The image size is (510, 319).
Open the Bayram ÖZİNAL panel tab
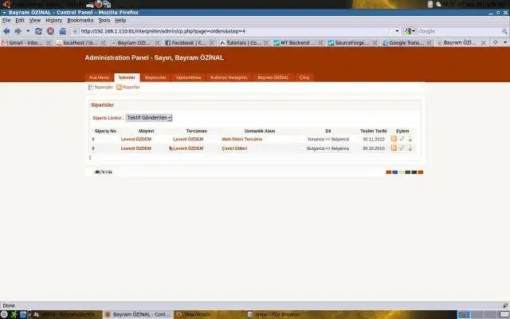tap(273, 77)
